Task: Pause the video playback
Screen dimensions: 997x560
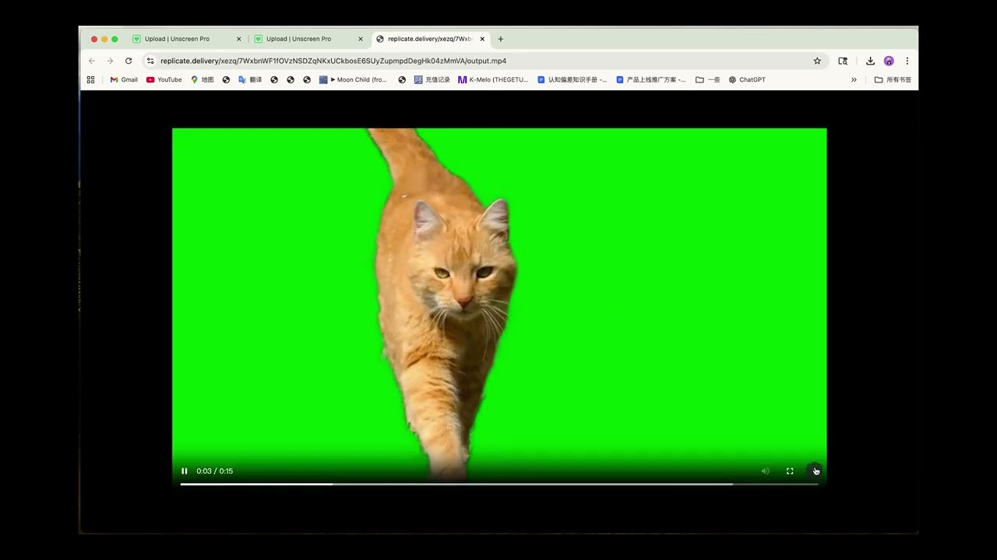Action: 185,471
